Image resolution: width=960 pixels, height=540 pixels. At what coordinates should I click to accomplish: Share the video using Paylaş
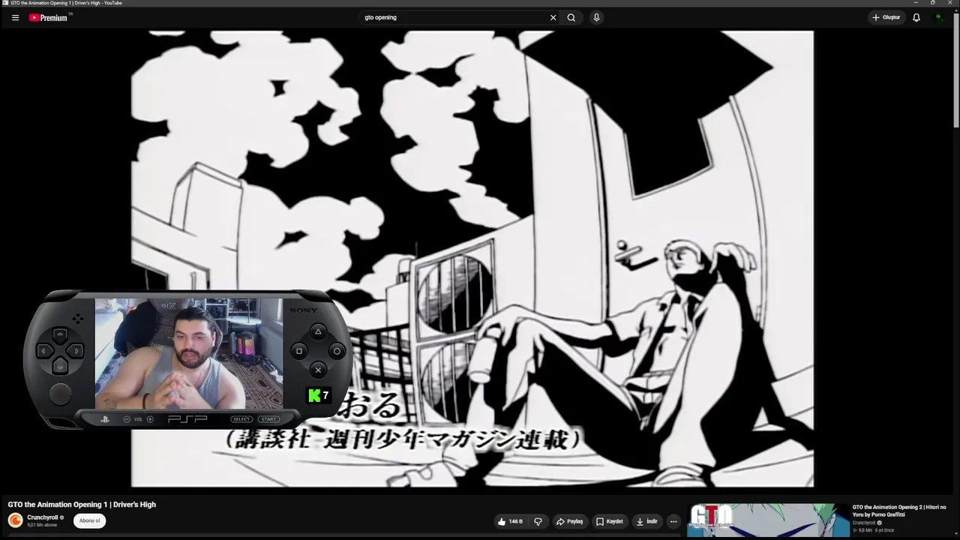point(570,521)
